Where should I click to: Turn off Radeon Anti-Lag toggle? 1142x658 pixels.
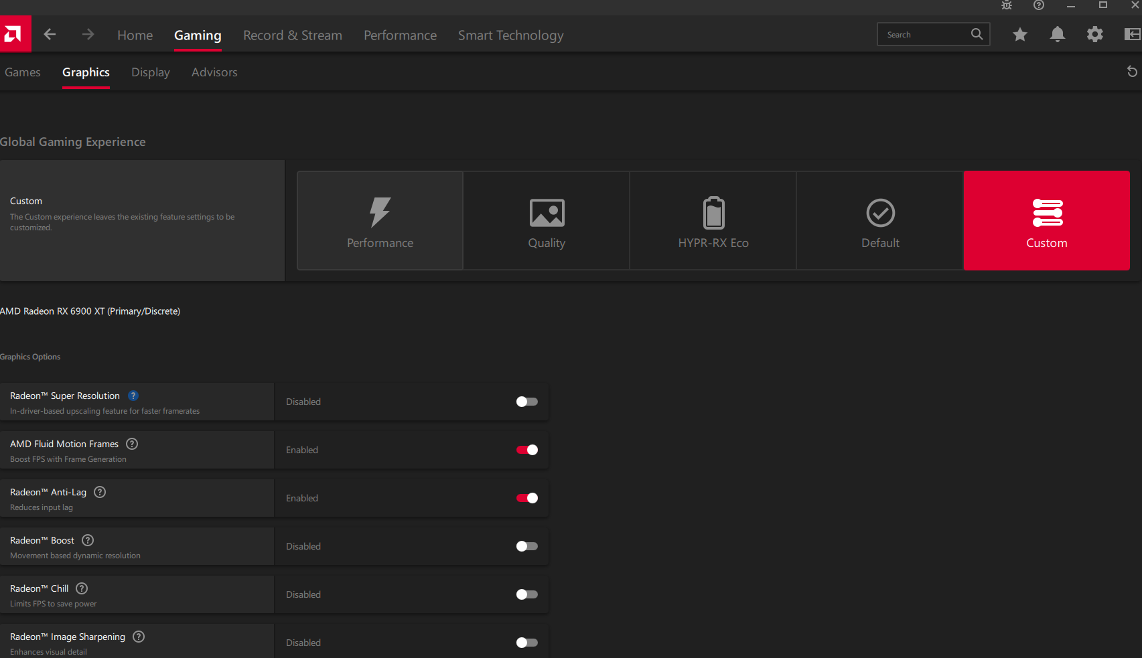click(527, 498)
